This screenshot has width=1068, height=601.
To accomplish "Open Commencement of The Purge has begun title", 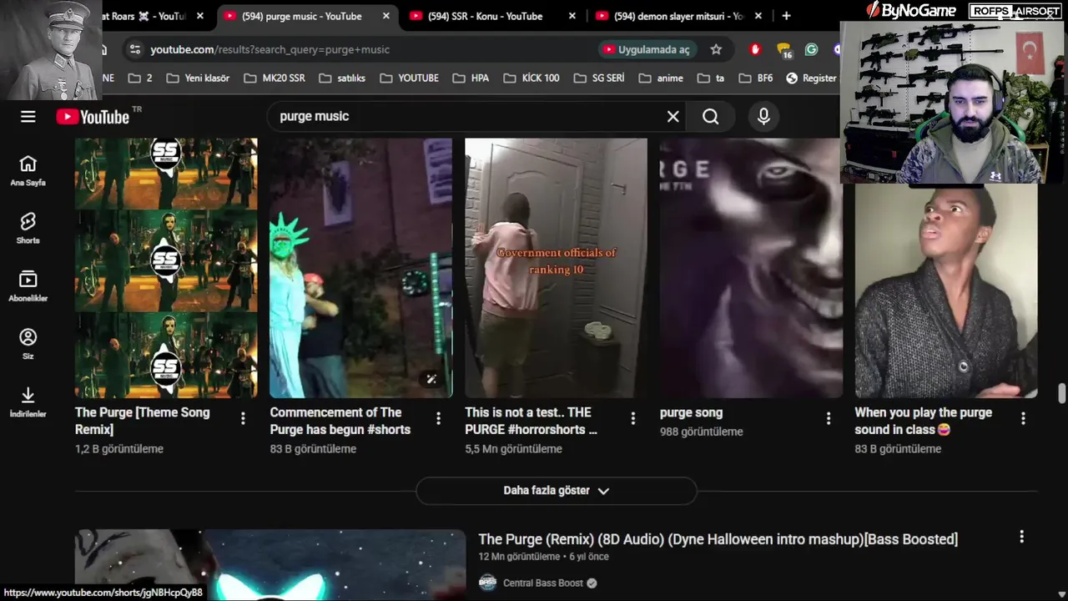I will 340,421.
